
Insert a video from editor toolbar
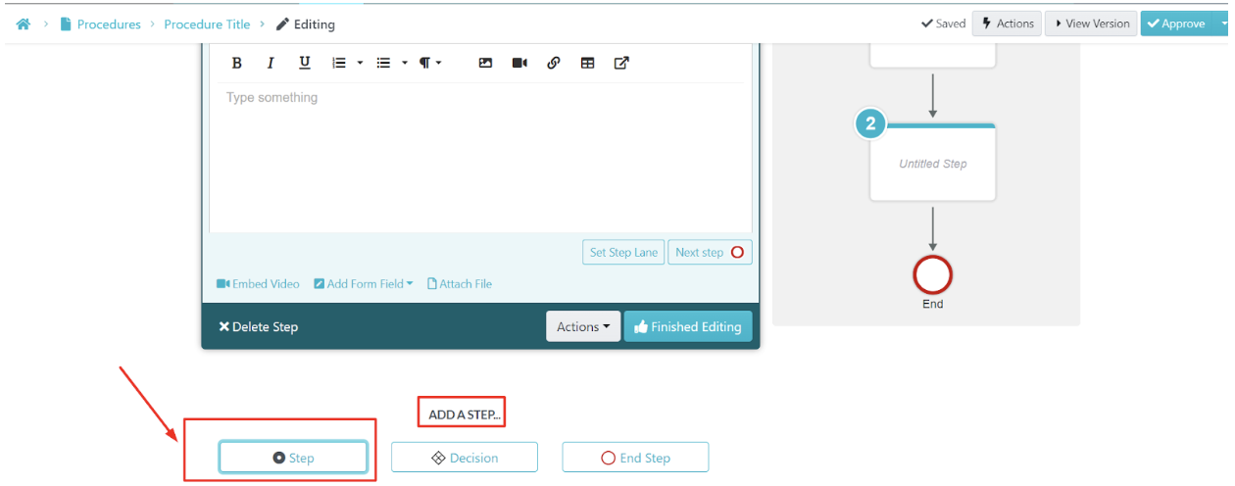(x=519, y=63)
